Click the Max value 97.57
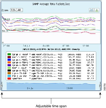Viewport: 106px width, 108px height. point(90,63)
